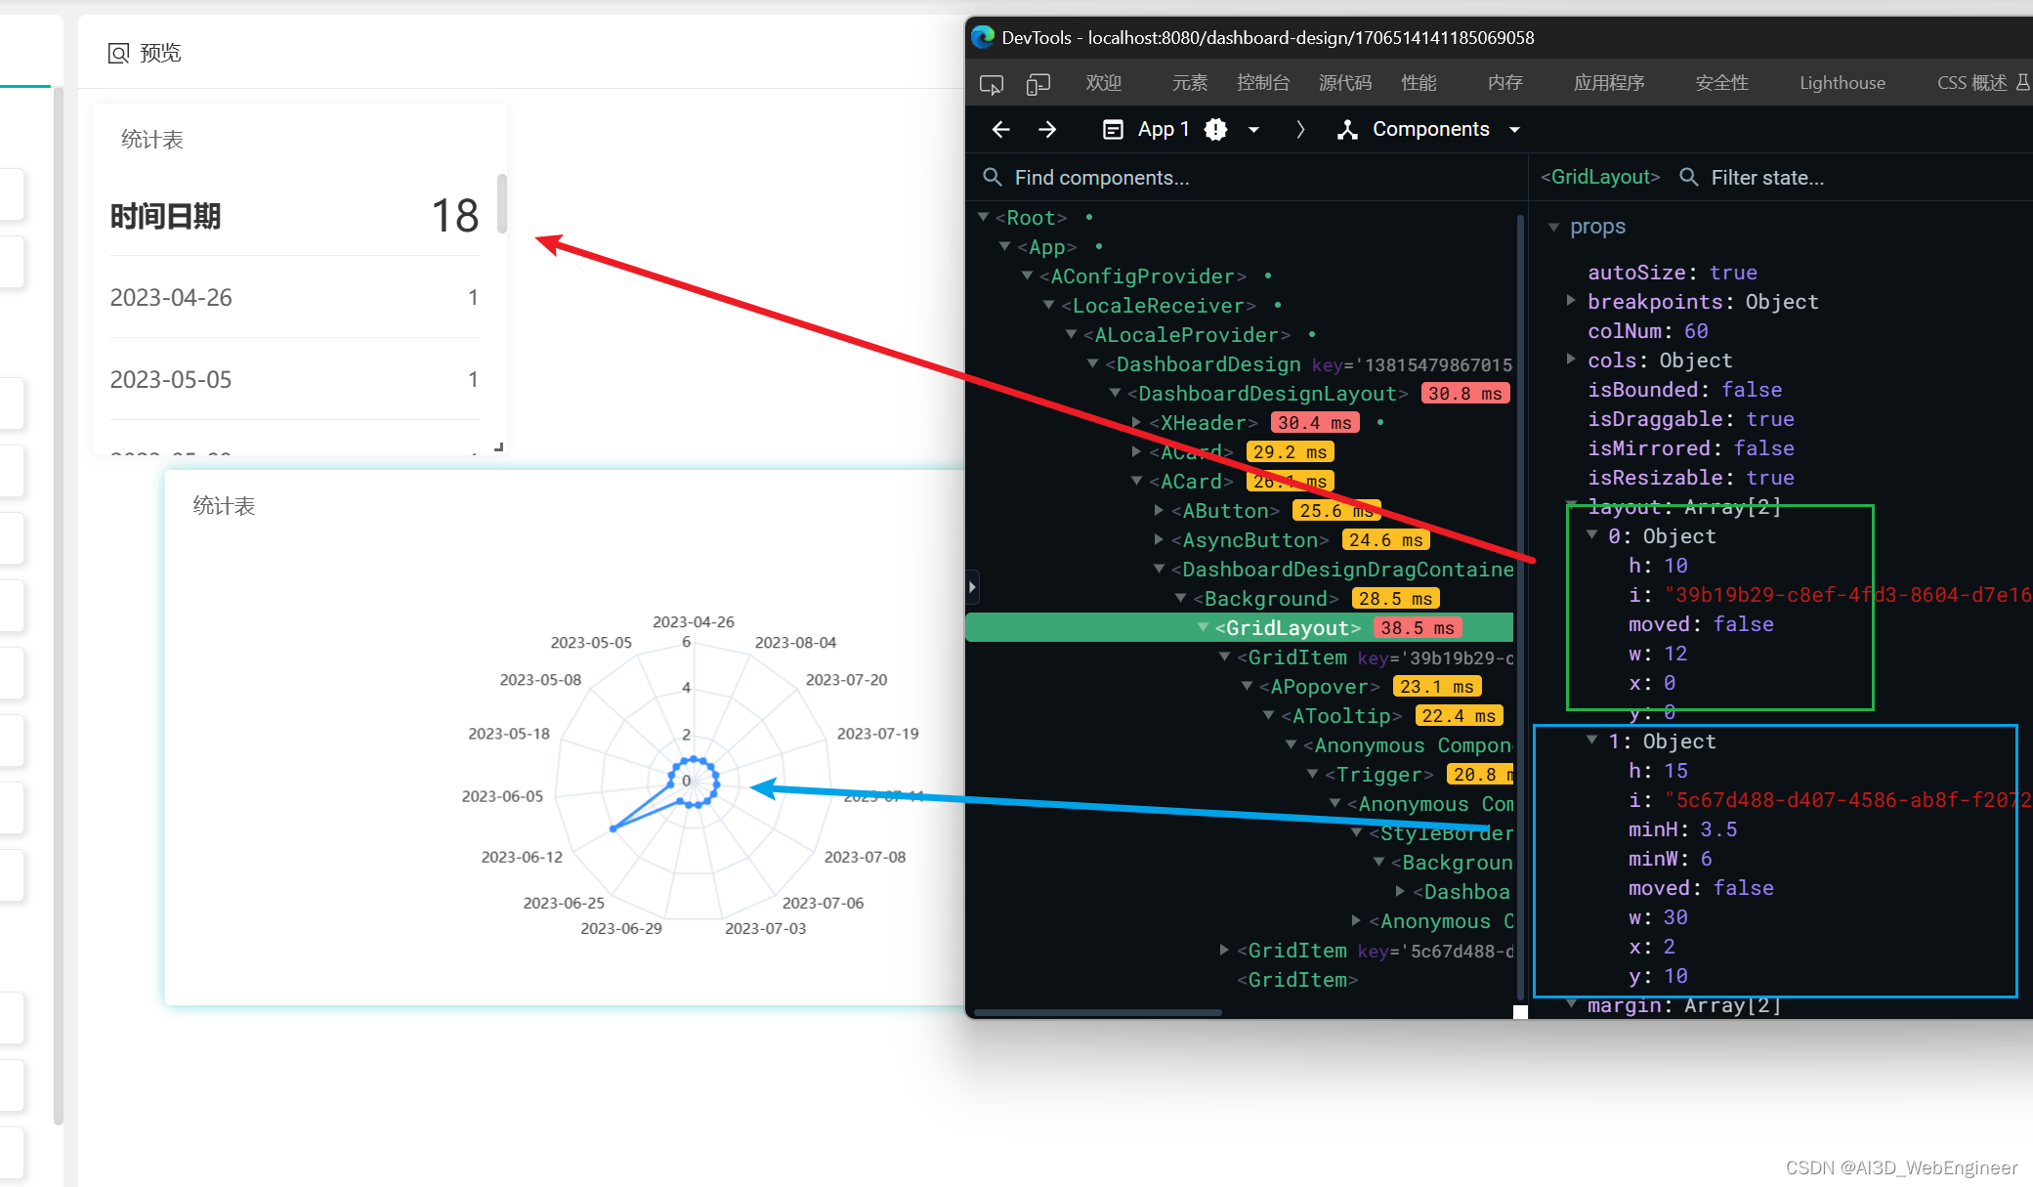Click the Components inspector icon
Viewport: 2033px width, 1187px height.
click(1347, 129)
